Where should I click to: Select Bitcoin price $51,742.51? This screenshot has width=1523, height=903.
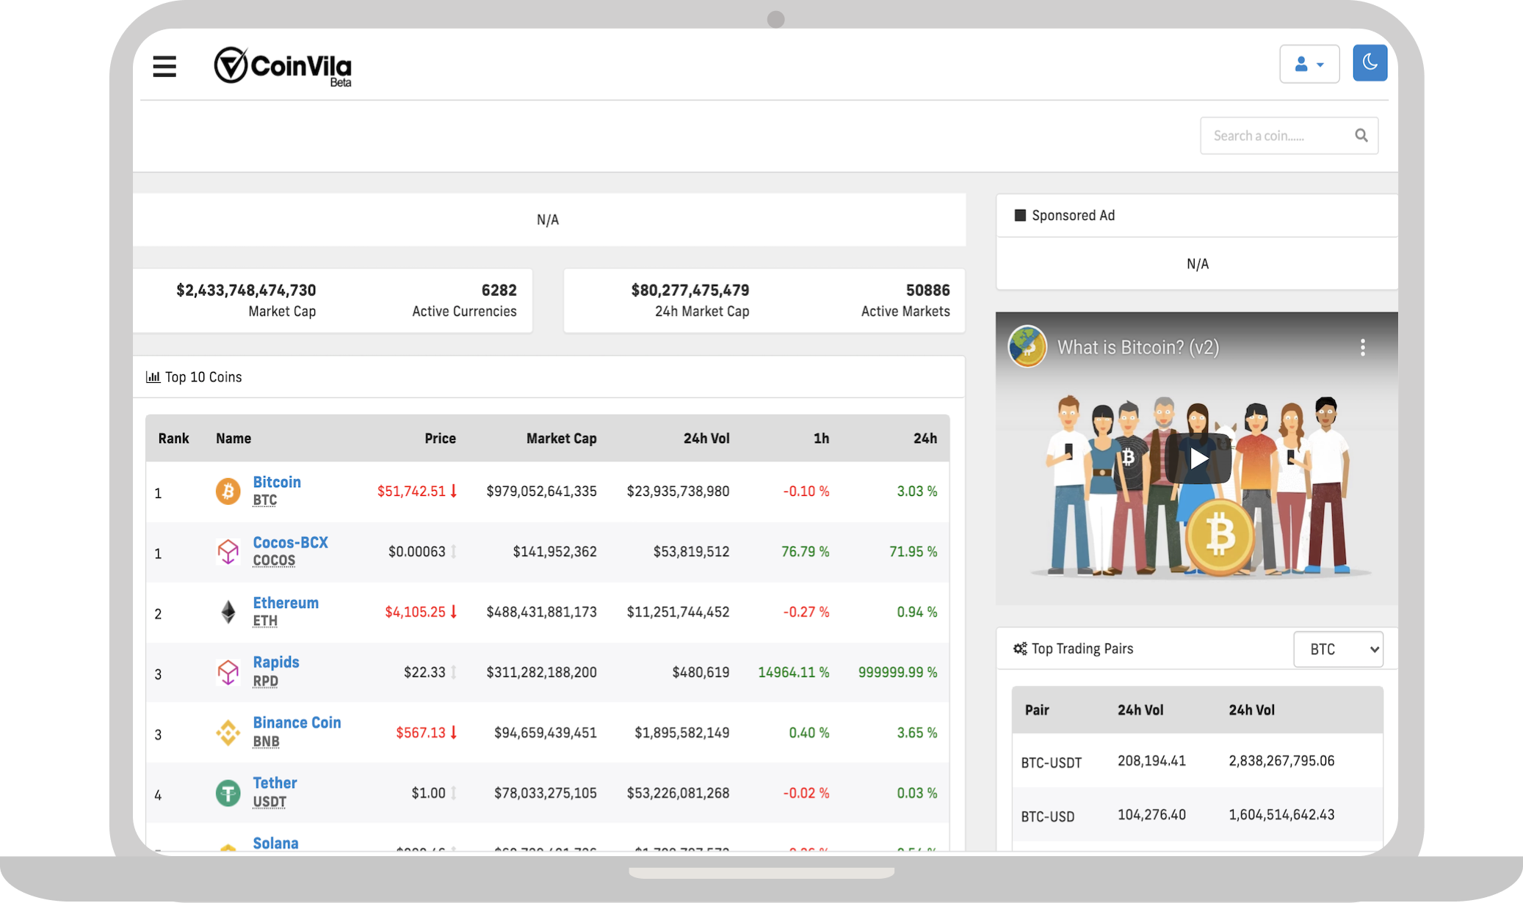[x=411, y=491]
